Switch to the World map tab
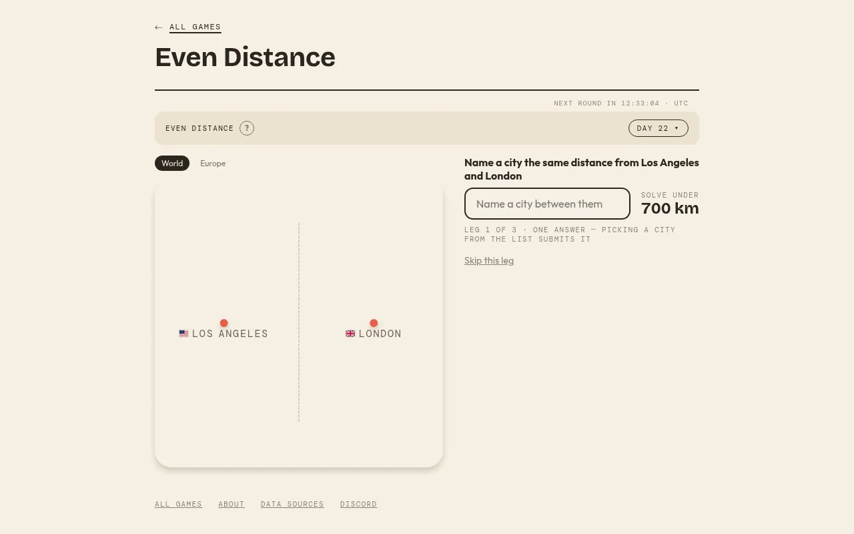This screenshot has width=854, height=534. click(172, 164)
